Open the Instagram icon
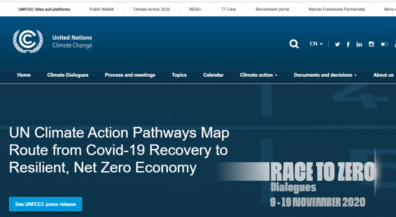 (371, 44)
